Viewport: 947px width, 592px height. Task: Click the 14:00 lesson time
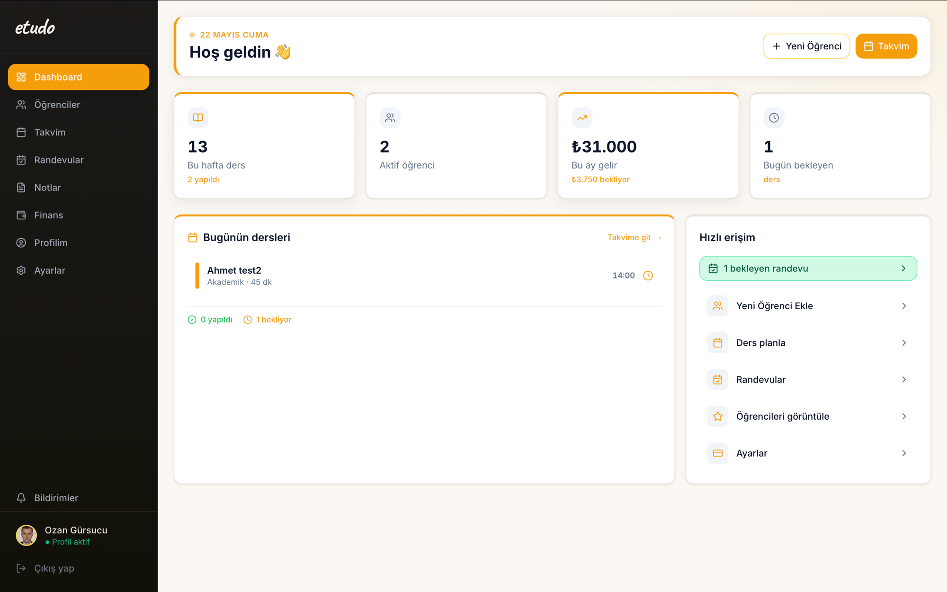(624, 276)
